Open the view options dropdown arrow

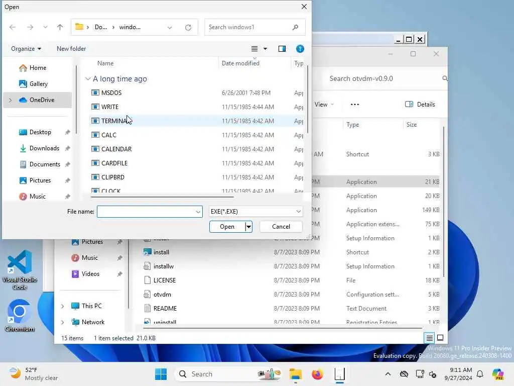point(265,49)
